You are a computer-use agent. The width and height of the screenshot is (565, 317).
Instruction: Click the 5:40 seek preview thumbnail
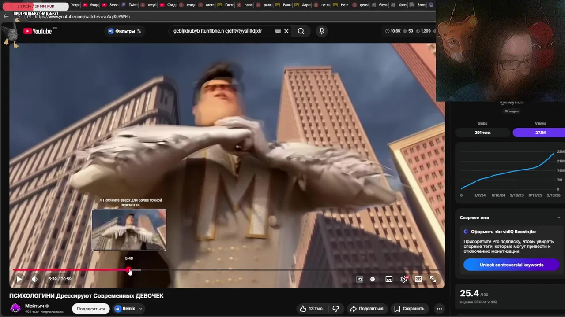coord(129,230)
